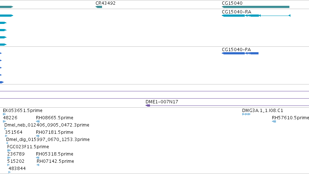
Task: Click RH07181.5prime EST label
Action: [54, 132]
